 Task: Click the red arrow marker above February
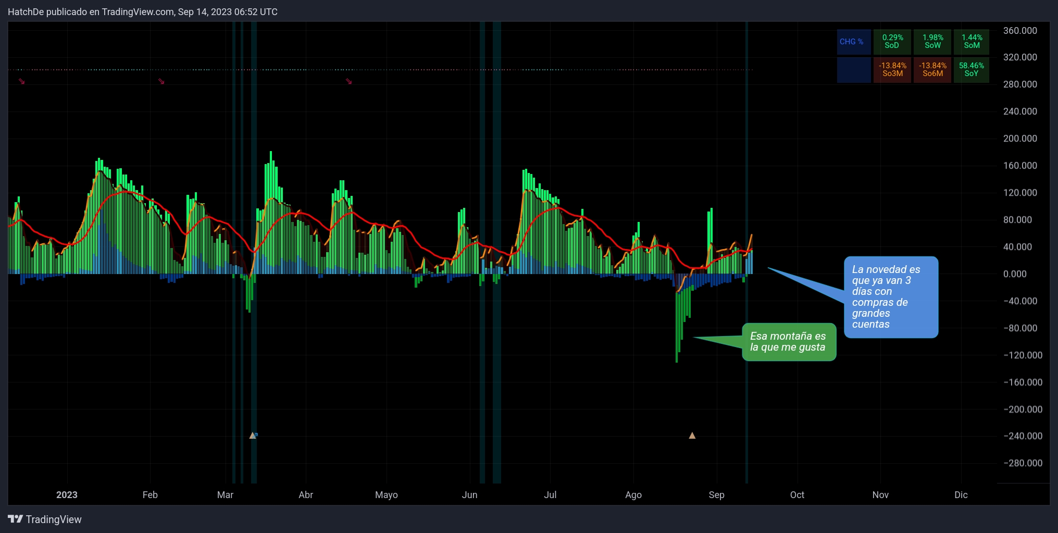[161, 81]
